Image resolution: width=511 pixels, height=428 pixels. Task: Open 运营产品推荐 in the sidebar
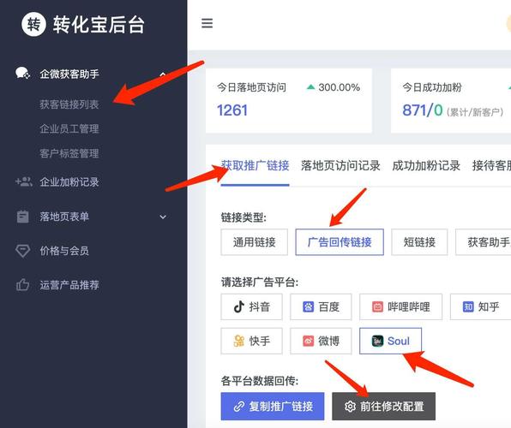click(69, 285)
